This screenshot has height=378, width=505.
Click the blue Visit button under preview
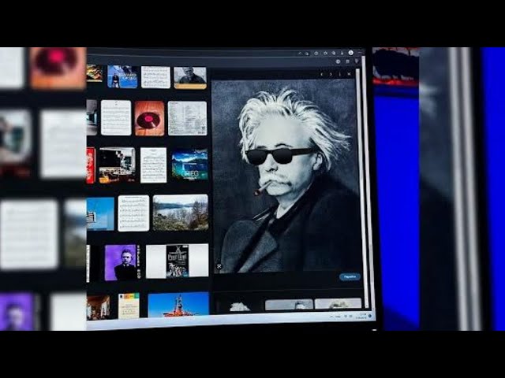tap(350, 277)
